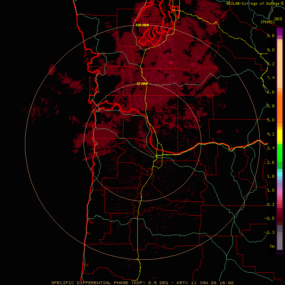Select the 6.6 scale value
The width and height of the screenshot is (285, 285).
[x=271, y=92]
